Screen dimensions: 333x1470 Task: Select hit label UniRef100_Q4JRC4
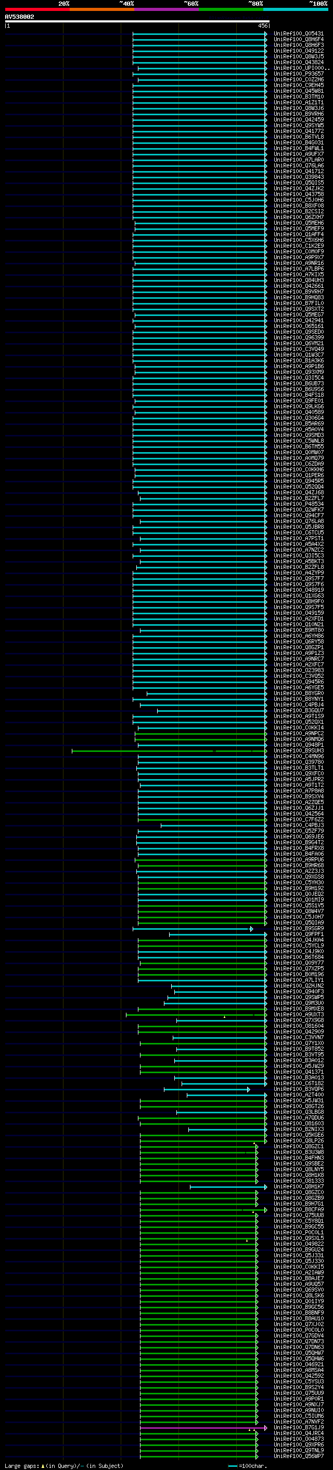(x=298, y=1433)
